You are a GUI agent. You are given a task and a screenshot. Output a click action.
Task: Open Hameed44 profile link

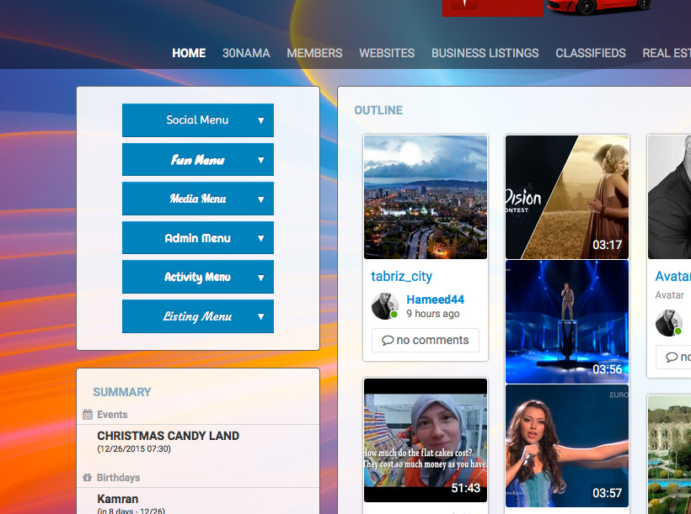435,299
